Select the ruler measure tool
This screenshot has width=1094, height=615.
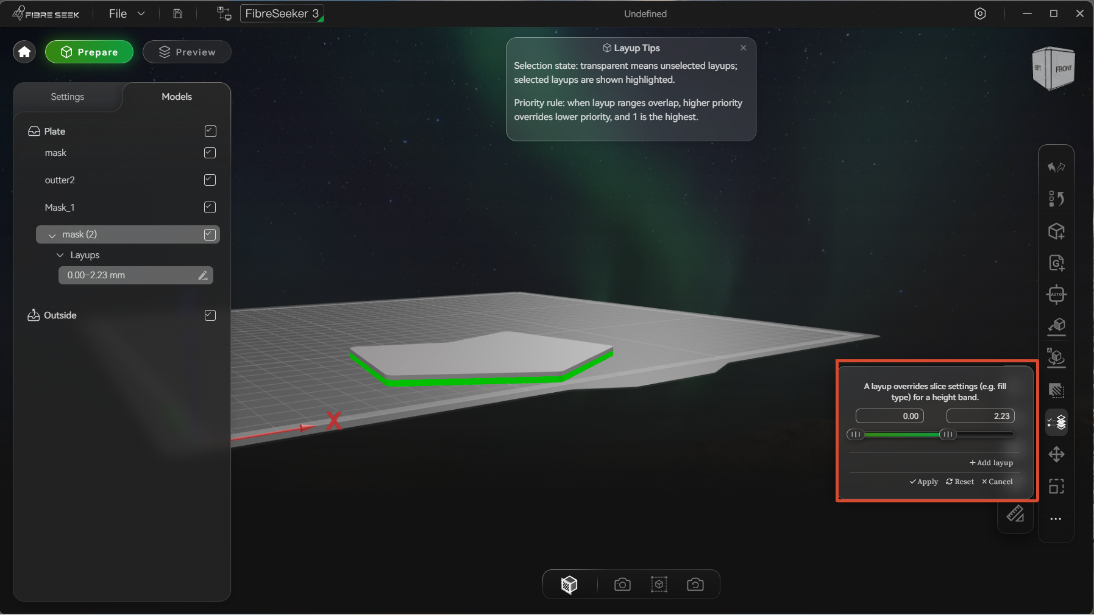(x=1015, y=514)
